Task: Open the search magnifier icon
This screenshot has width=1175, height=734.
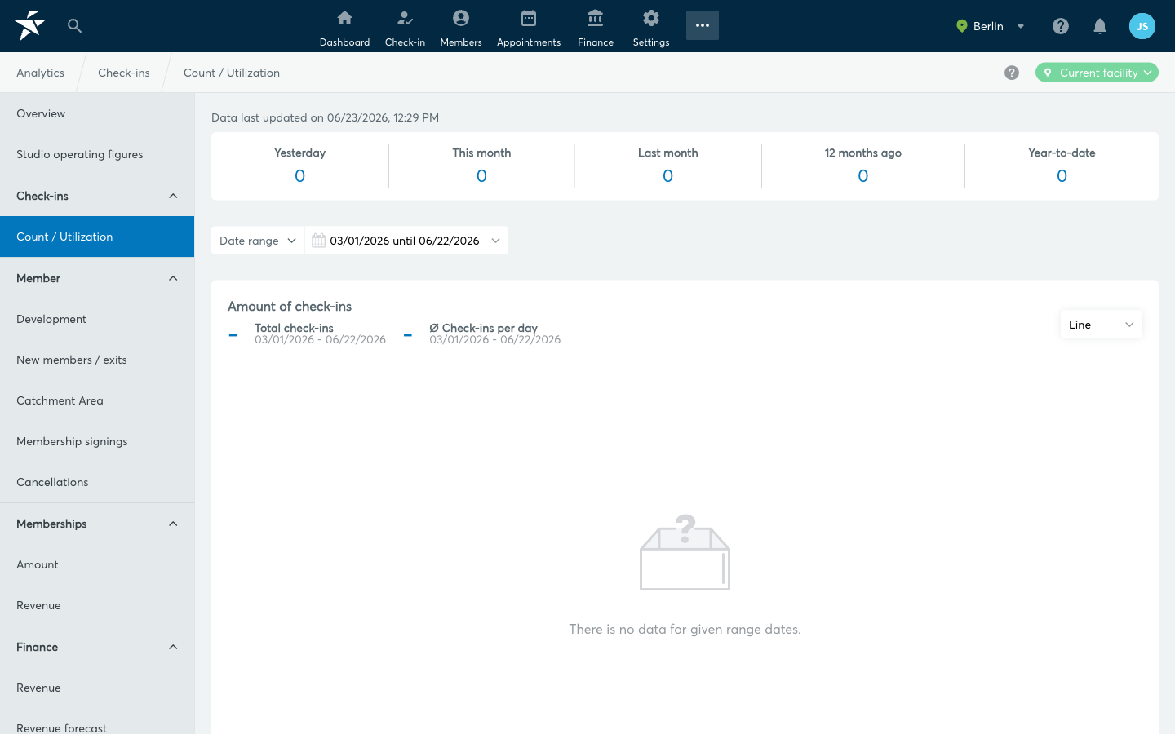Action: pos(74,25)
